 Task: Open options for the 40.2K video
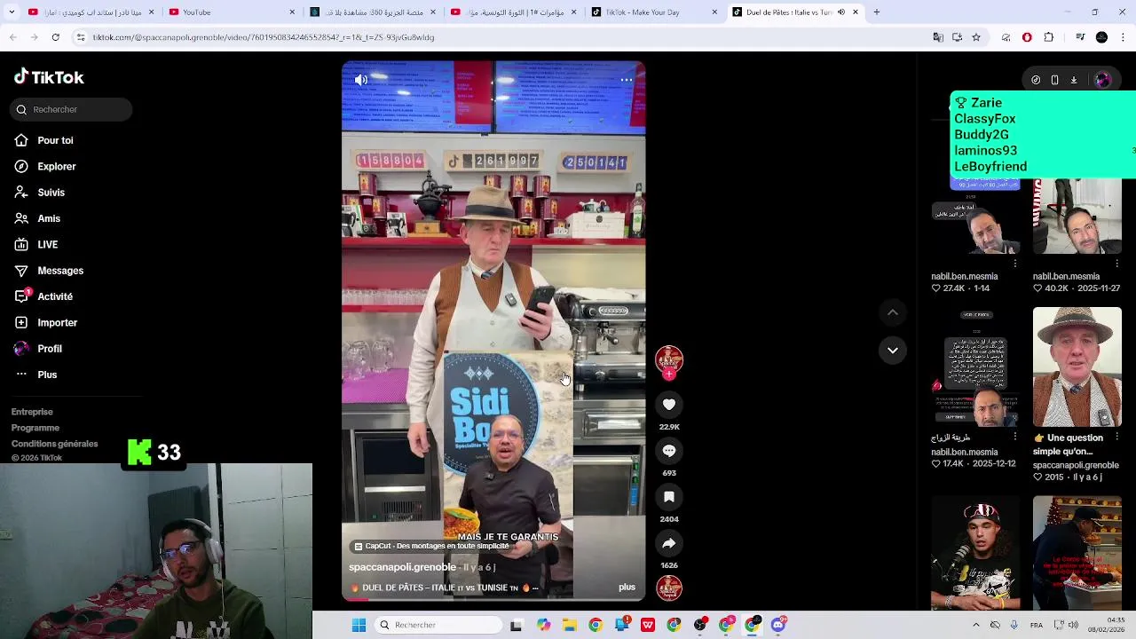tap(1117, 264)
